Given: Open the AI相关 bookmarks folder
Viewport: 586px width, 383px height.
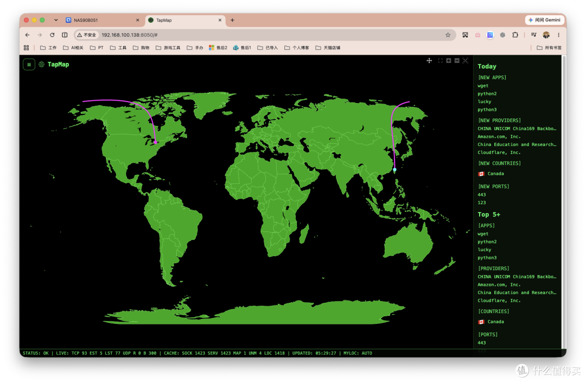Looking at the screenshot, I should click(73, 47).
